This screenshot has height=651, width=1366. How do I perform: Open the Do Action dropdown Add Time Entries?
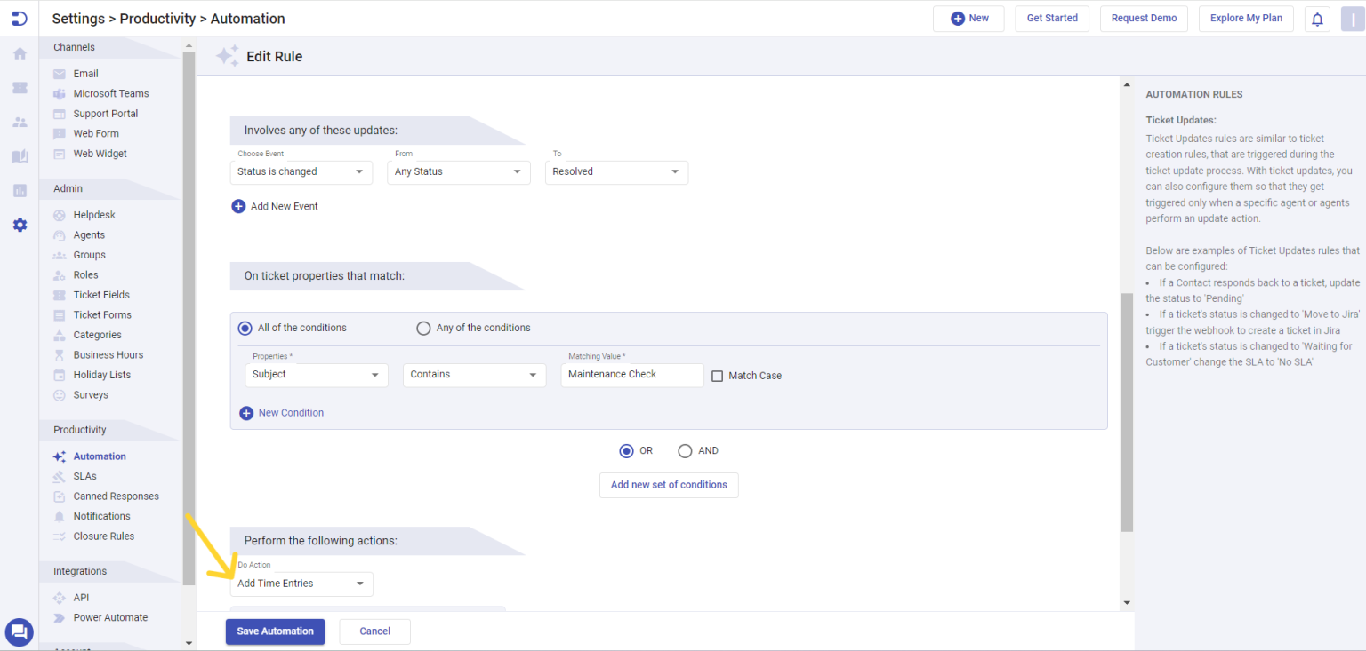[301, 584]
